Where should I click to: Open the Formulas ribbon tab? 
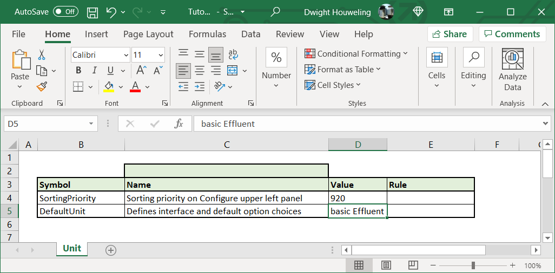tap(207, 34)
